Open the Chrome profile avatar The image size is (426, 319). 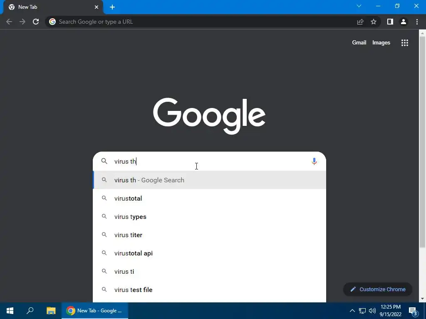[404, 22]
